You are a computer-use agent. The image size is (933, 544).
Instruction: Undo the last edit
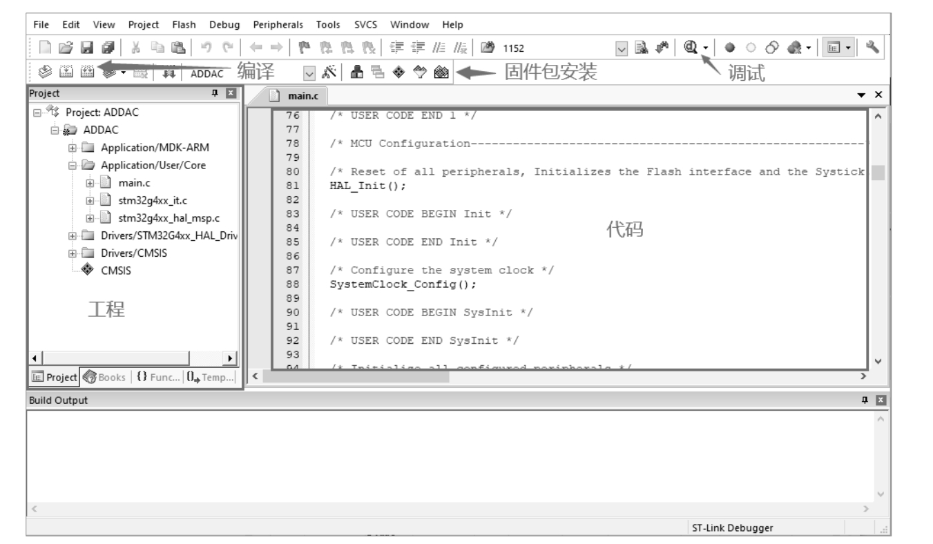[206, 48]
